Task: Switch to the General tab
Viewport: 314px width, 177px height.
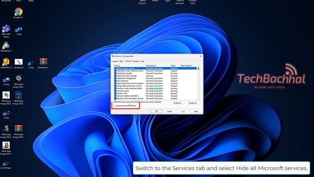Action: 115,61
